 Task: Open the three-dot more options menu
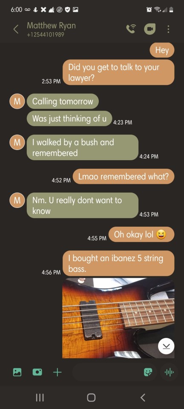pyautogui.click(x=168, y=29)
